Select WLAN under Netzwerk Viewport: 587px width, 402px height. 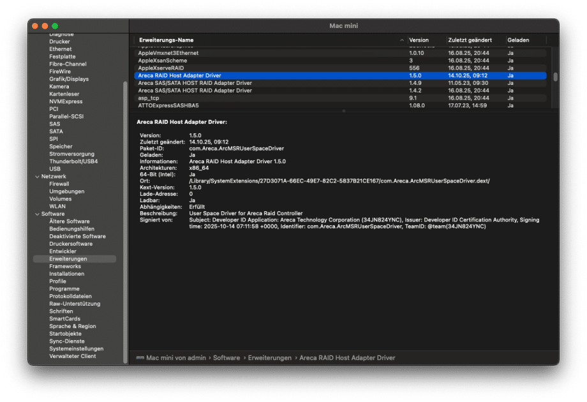[x=57, y=206]
